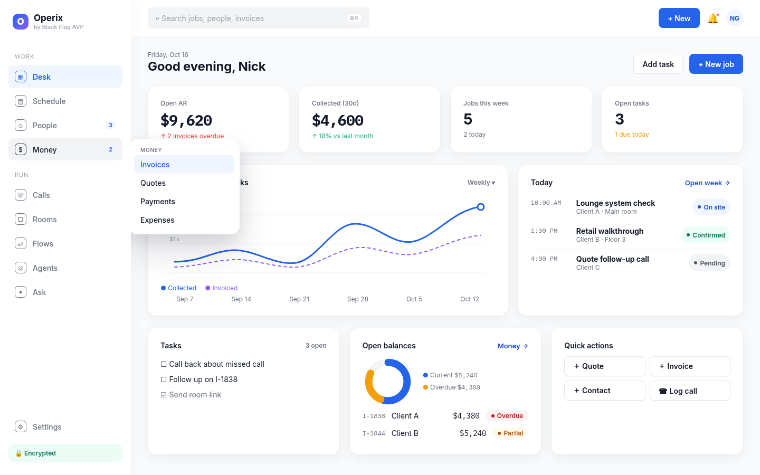Open invoice I-1838 Client A row
The width and height of the screenshot is (760, 475).
[445, 416]
